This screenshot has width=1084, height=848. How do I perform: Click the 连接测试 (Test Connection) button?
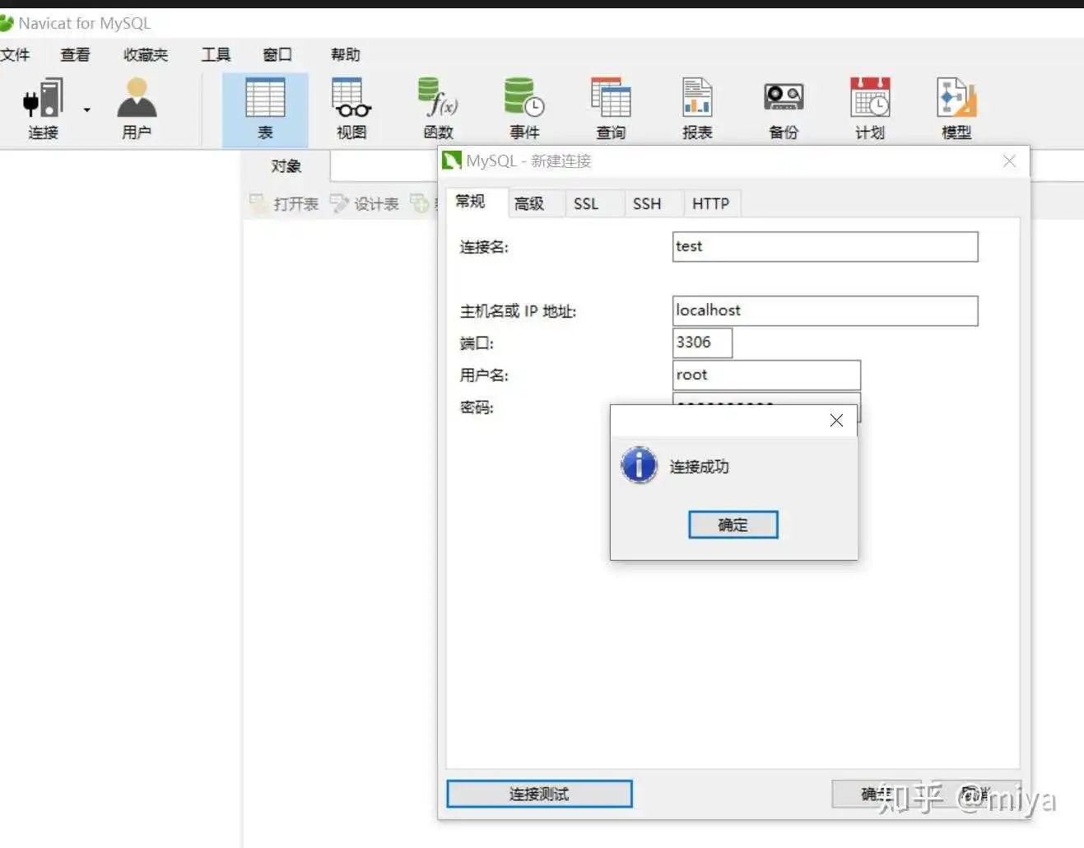(539, 794)
